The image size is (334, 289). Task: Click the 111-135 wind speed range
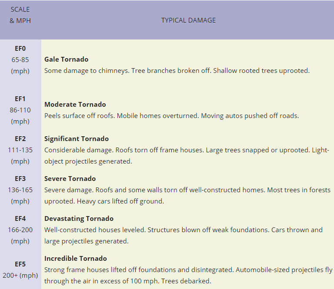(20, 150)
